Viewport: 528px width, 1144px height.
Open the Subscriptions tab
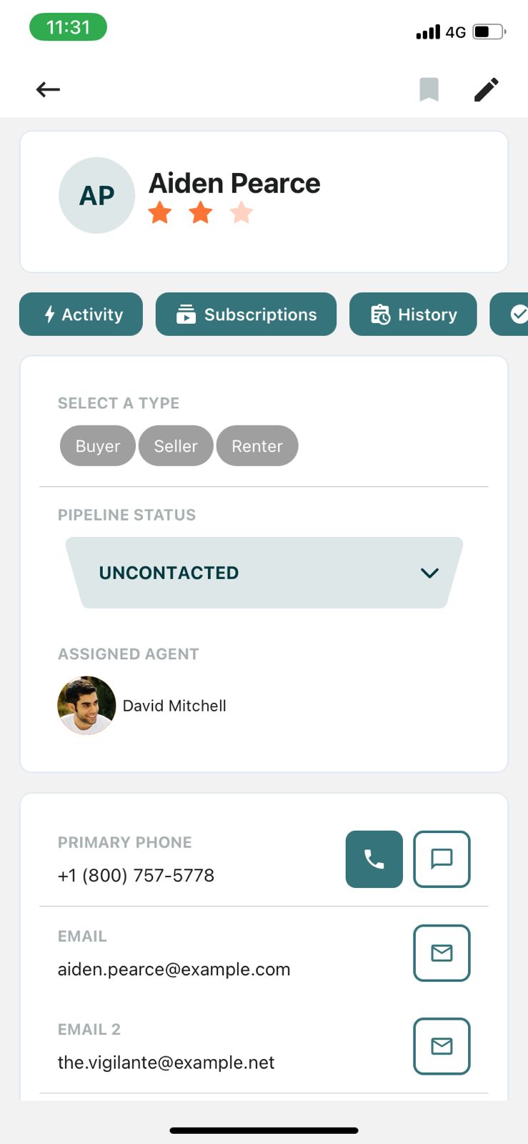pyautogui.click(x=246, y=314)
